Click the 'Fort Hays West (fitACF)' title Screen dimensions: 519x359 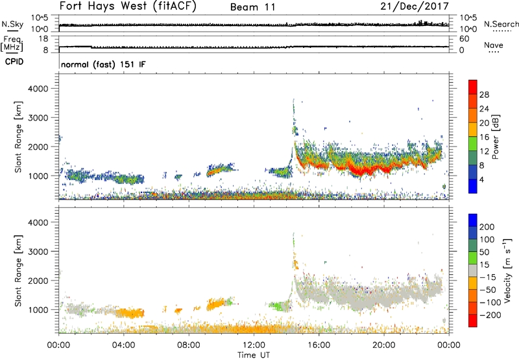[128, 6]
